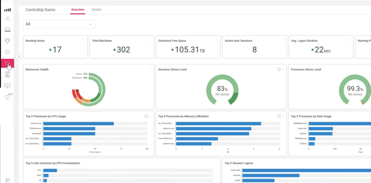Click the laptop devices sidebar icon
This screenshot has width=371, height=183.
(7, 30)
